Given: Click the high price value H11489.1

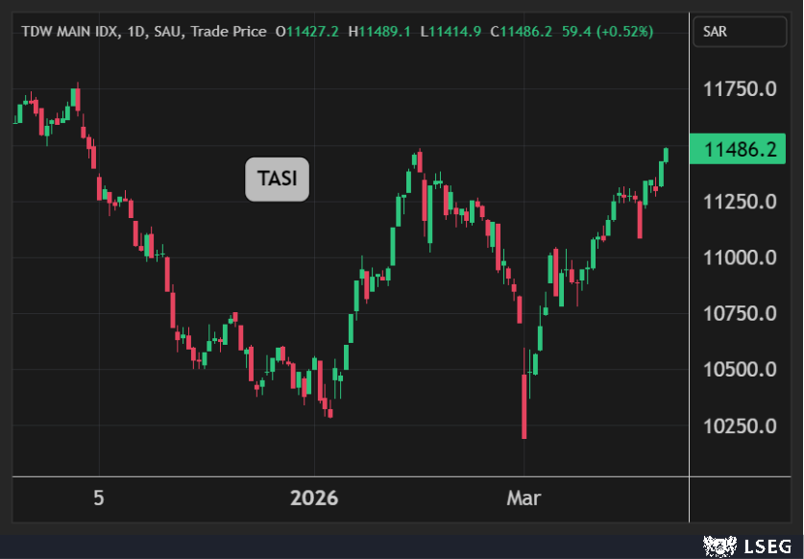Looking at the screenshot, I should [378, 32].
